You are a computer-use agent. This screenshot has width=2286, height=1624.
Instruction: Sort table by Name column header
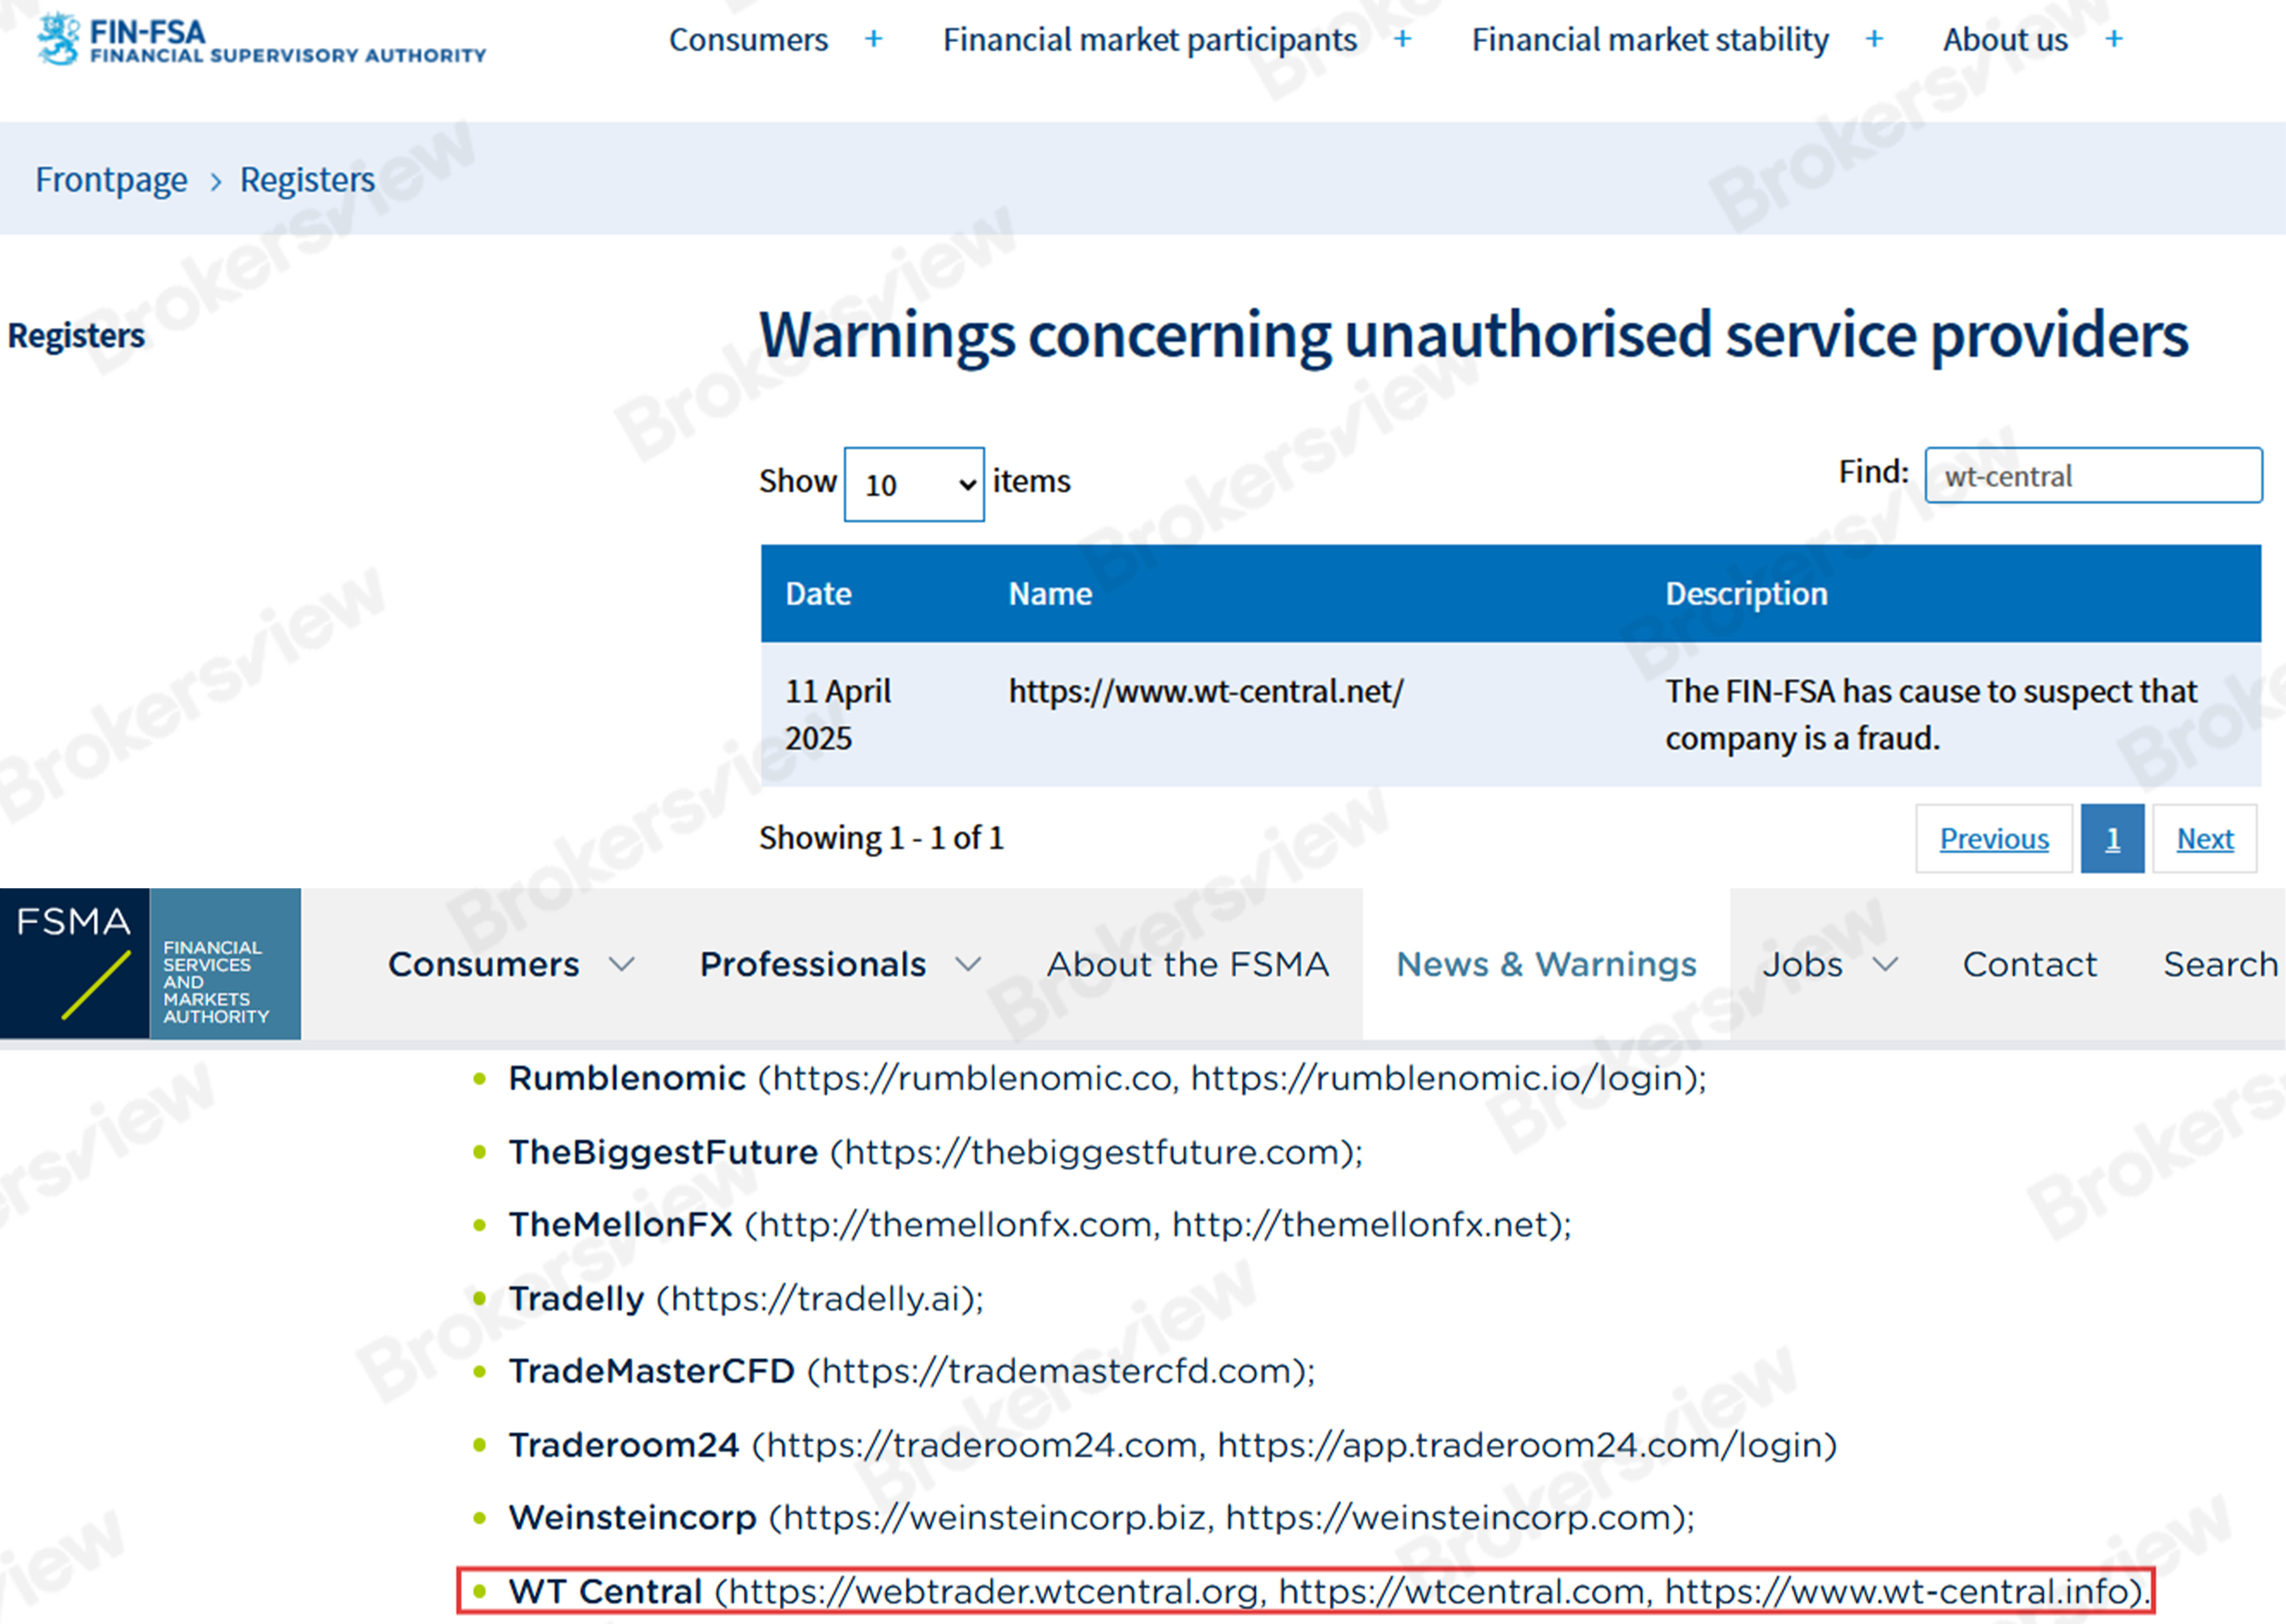pyautogui.click(x=1050, y=594)
